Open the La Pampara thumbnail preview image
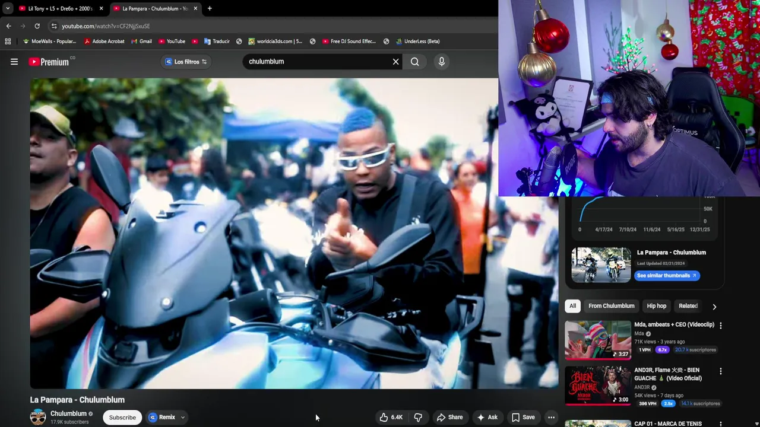Screen dimensions: 760x427 click(601, 265)
